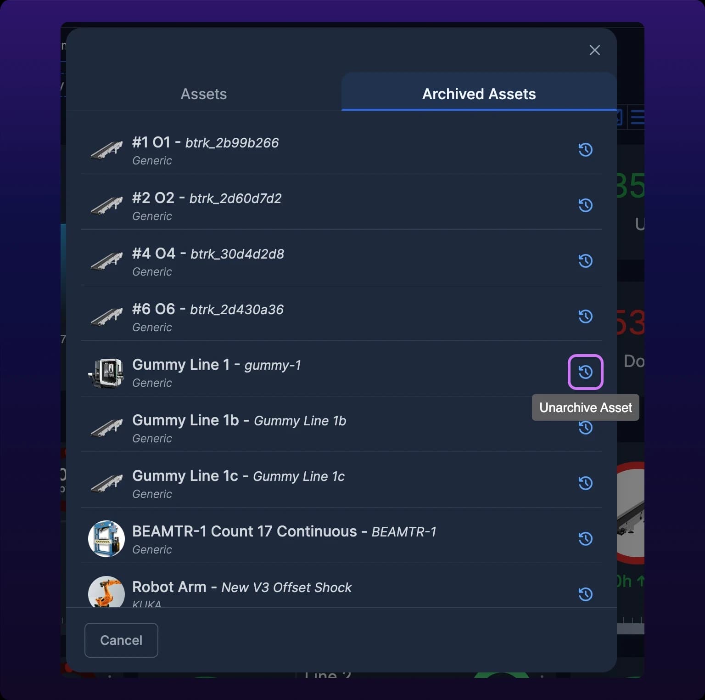
Task: Switch to the Assets tab
Action: (x=204, y=94)
